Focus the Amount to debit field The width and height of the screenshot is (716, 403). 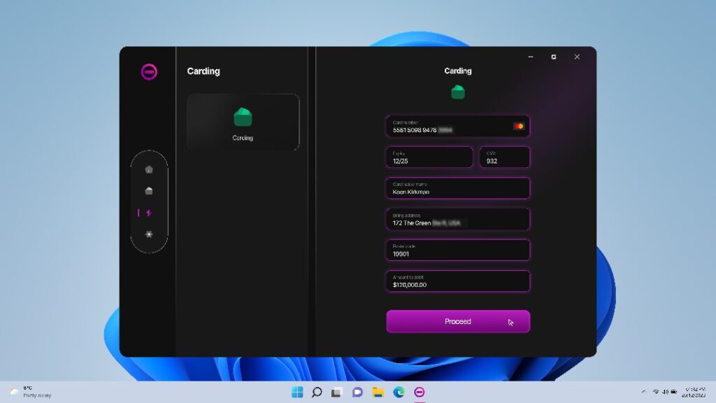tap(458, 281)
